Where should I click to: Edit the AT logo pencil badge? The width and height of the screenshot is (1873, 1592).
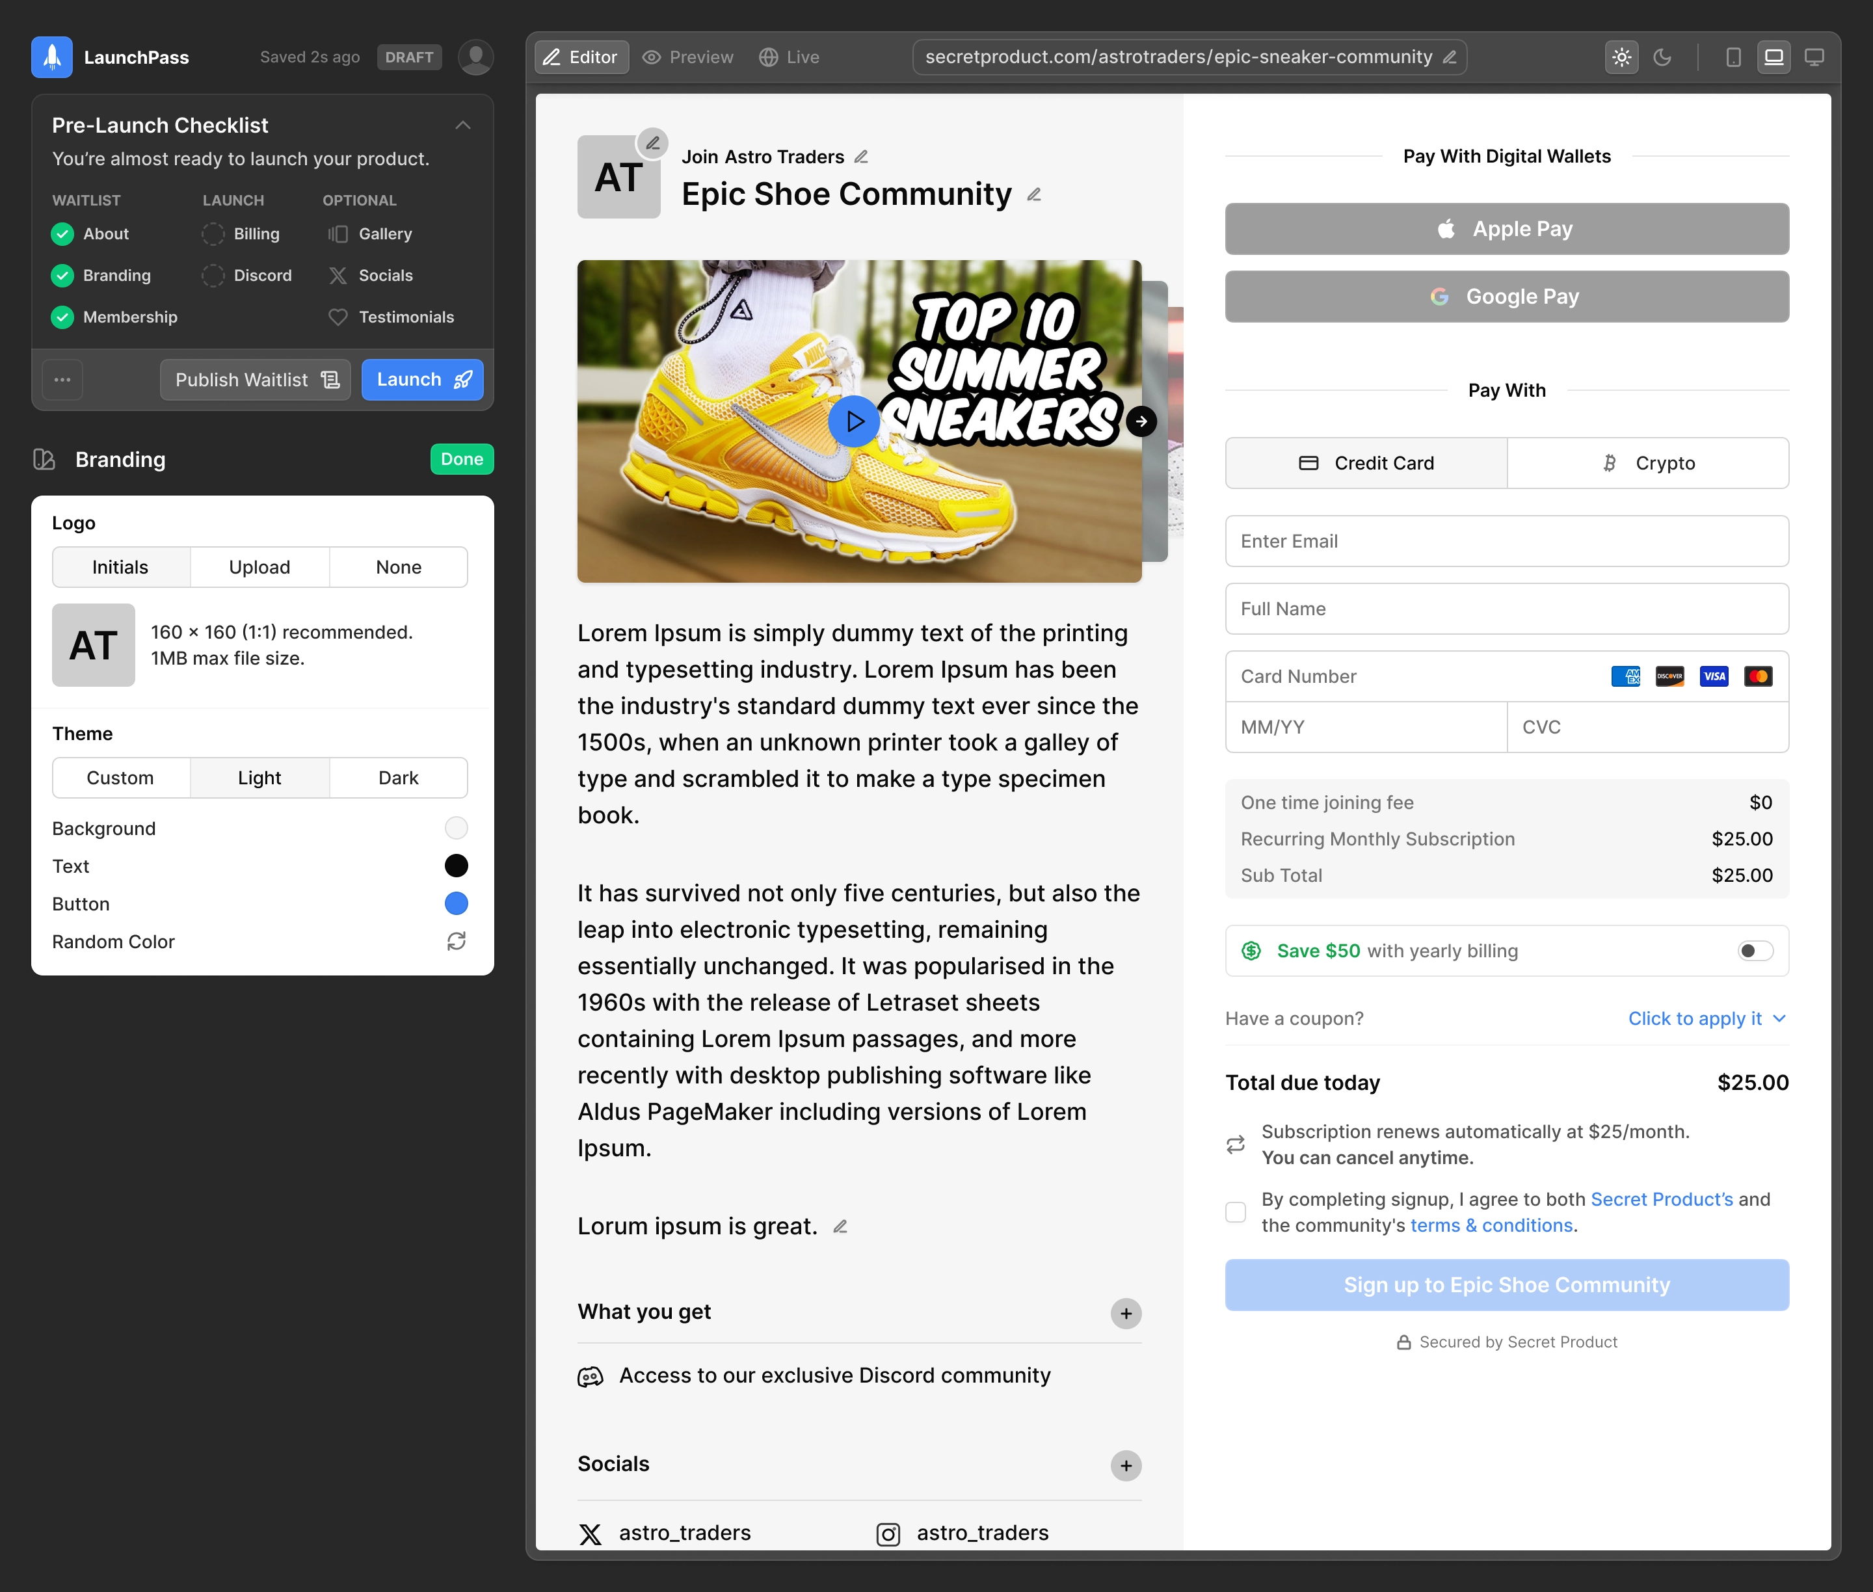point(652,142)
